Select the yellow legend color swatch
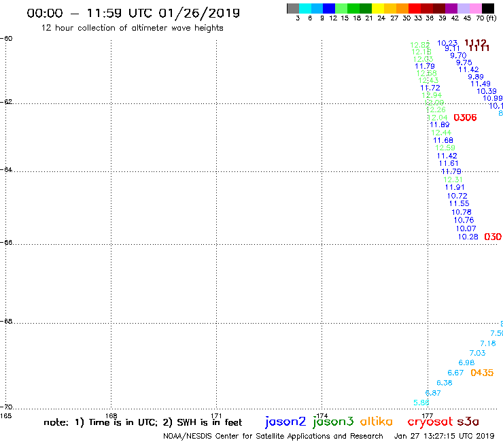The width and height of the screenshot is (503, 442). [378, 8]
